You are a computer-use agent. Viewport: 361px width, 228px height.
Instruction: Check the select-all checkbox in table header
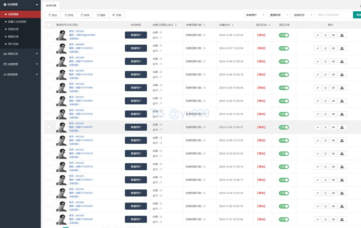49,25
